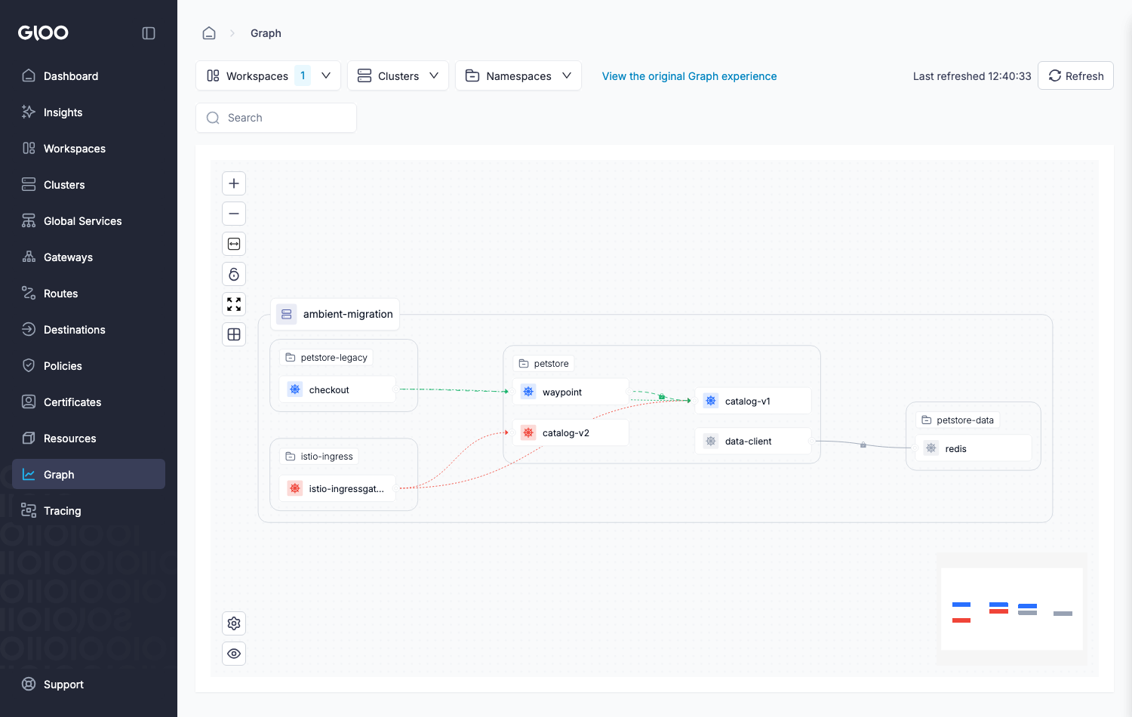Click the blue waypoint service icon
The image size is (1132, 717).
pyautogui.click(x=528, y=392)
